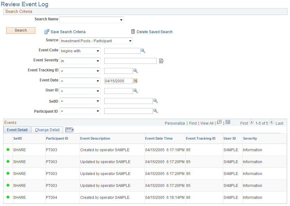Image resolution: width=290 pixels, height=206 pixels.
Task: Open Event Tracking ID operator dropdown
Action: [x=80, y=71]
